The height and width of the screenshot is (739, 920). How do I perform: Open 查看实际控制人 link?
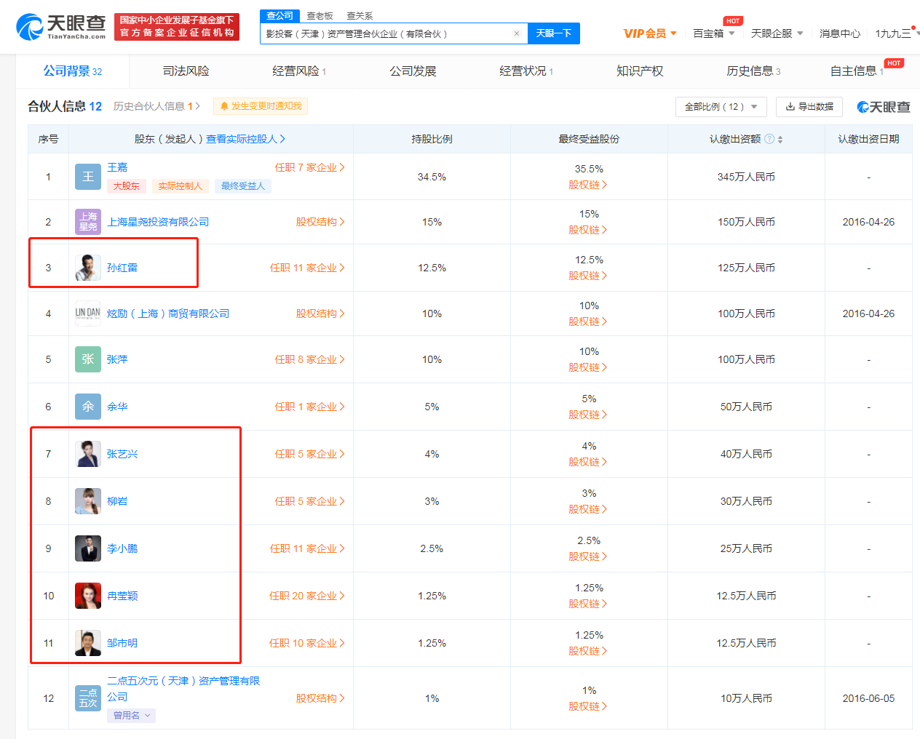click(x=246, y=139)
